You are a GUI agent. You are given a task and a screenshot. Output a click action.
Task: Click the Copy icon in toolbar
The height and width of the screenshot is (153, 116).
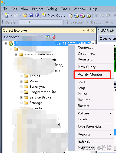(x=102, y=15)
